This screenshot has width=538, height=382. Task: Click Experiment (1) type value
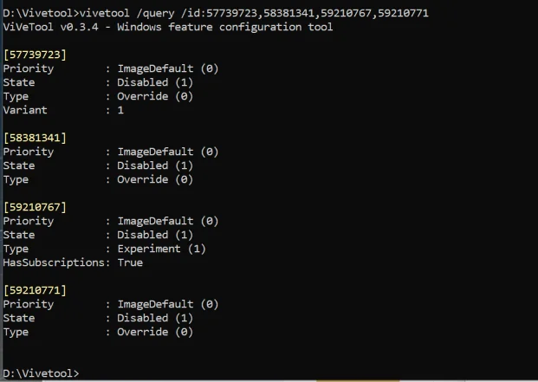click(x=162, y=249)
